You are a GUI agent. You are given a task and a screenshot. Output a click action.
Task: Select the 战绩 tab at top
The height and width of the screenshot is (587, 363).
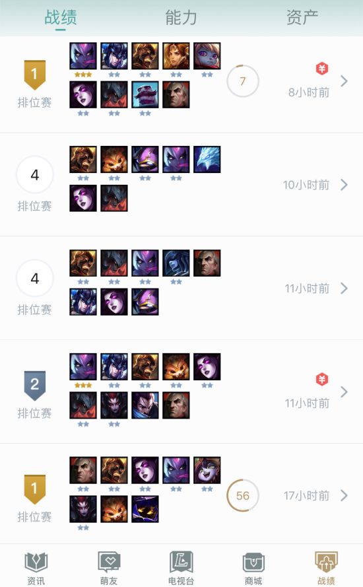61,18
